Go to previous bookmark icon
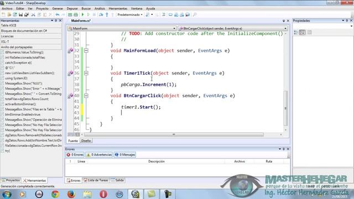 (x=176, y=15)
